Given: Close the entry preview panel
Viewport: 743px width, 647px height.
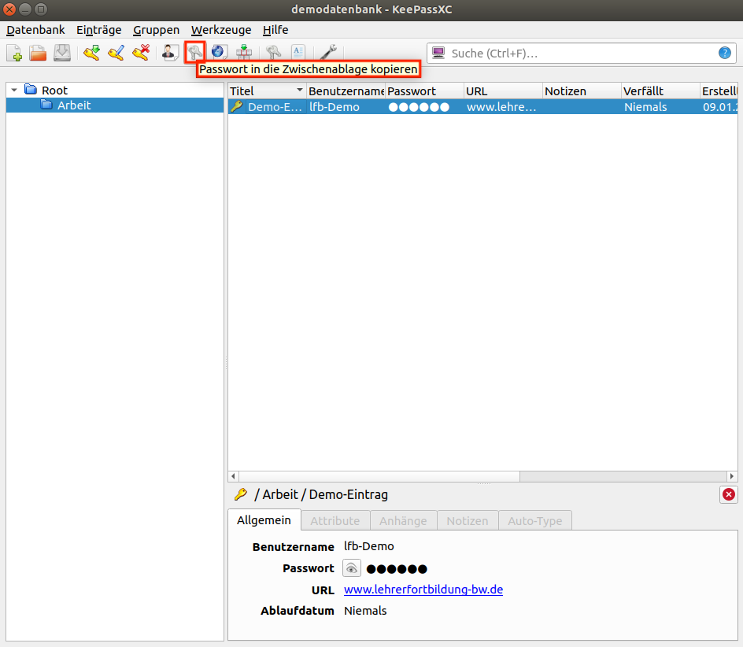Looking at the screenshot, I should pos(728,494).
